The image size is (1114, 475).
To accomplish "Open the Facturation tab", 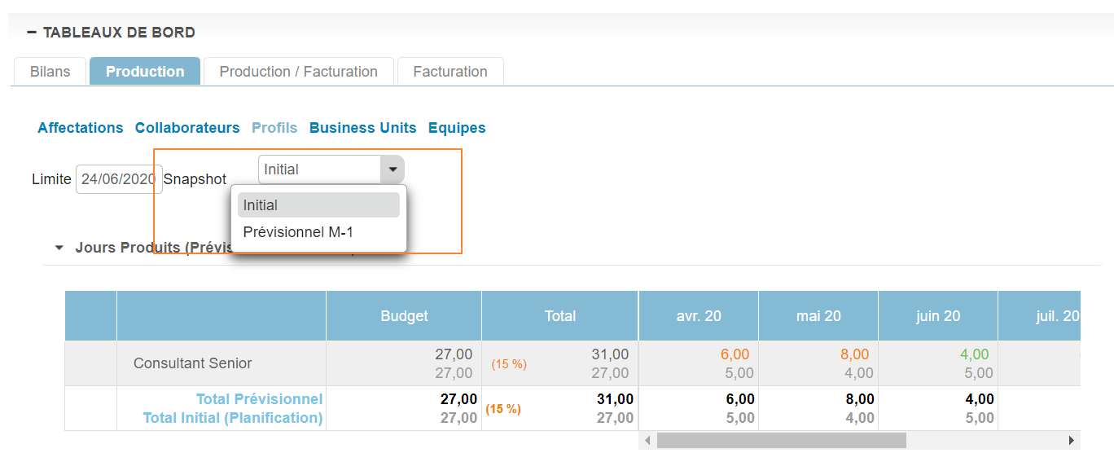I will 450,72.
